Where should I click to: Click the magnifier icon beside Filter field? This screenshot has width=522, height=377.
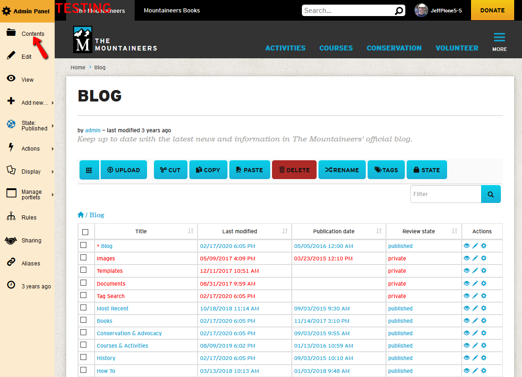(491, 194)
